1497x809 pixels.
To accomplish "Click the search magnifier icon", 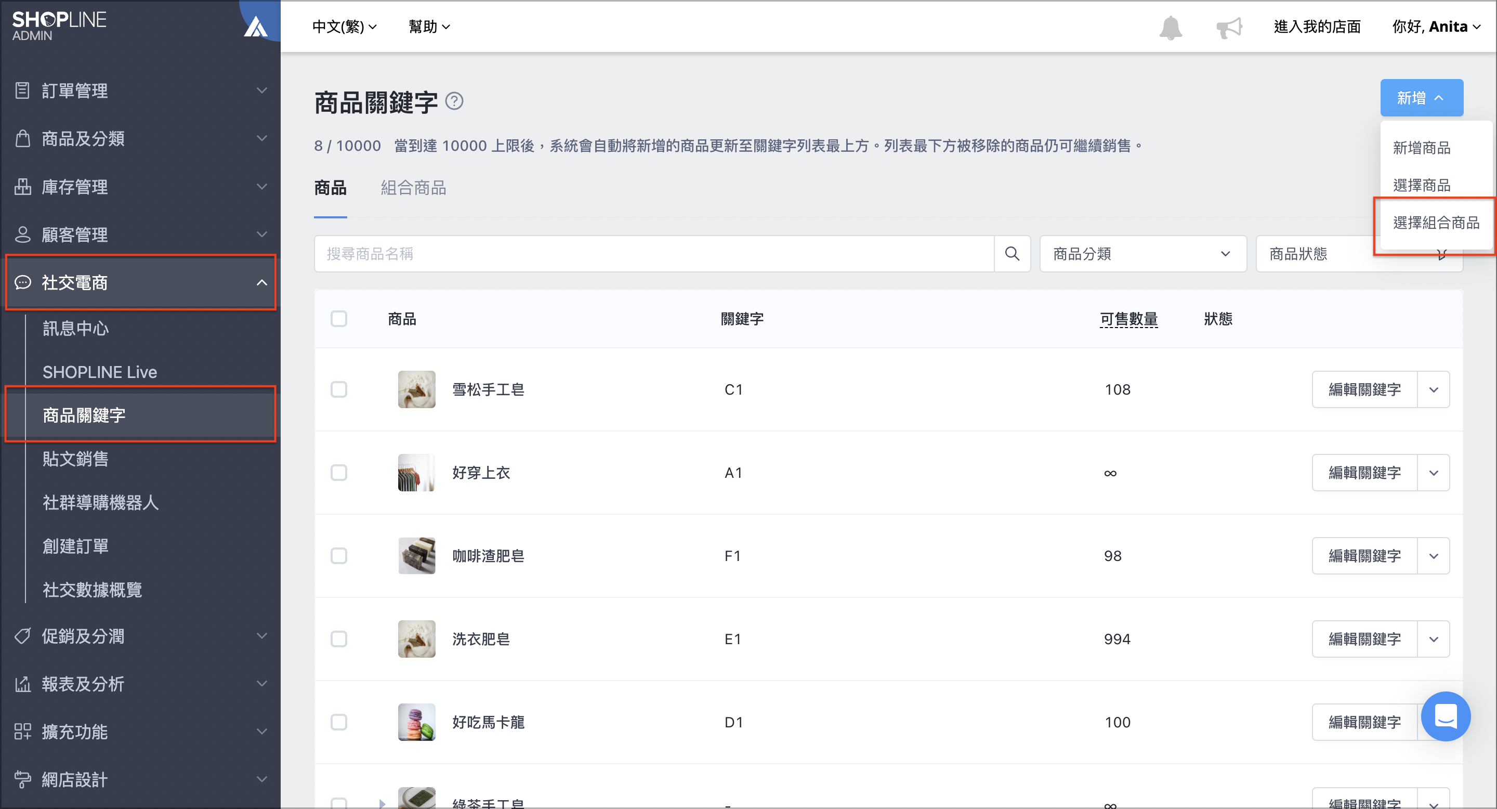I will tap(1012, 253).
